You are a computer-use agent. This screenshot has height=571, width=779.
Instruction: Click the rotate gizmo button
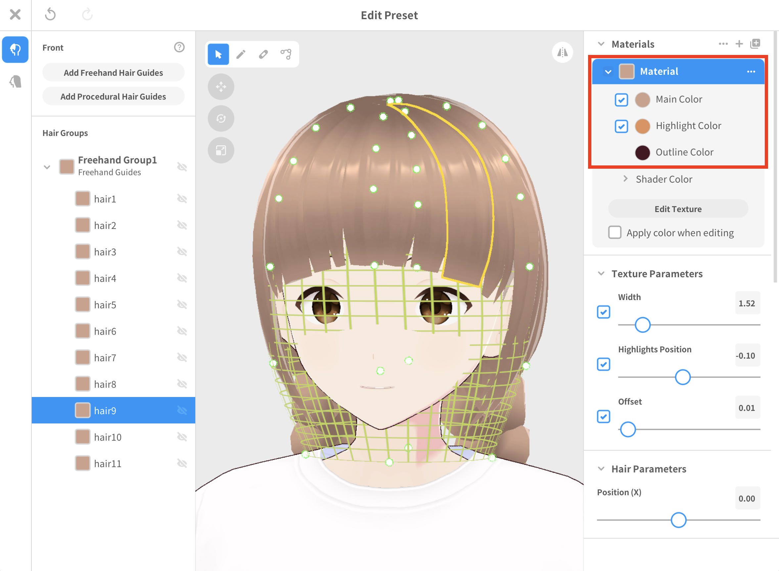[x=221, y=118]
